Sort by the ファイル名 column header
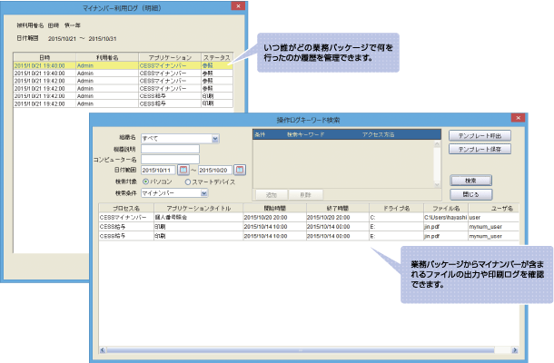This screenshot has height=363, width=554. pos(446,209)
